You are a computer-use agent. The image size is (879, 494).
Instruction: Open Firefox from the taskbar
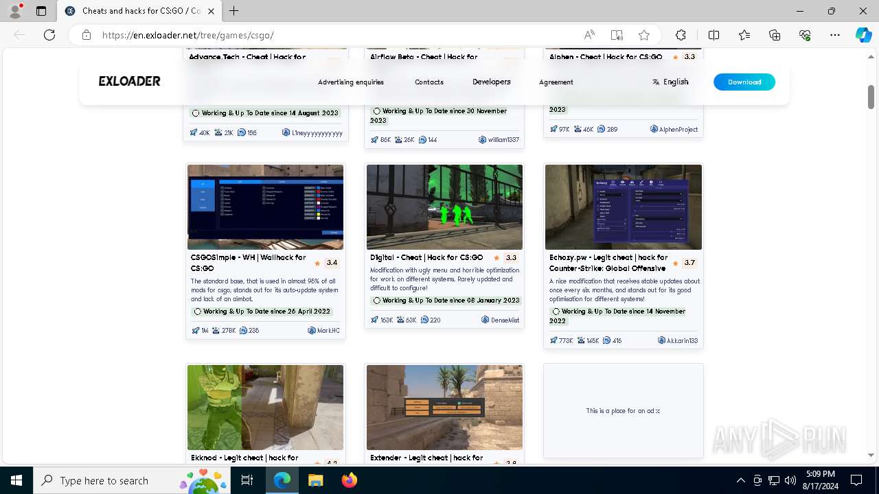pos(349,480)
